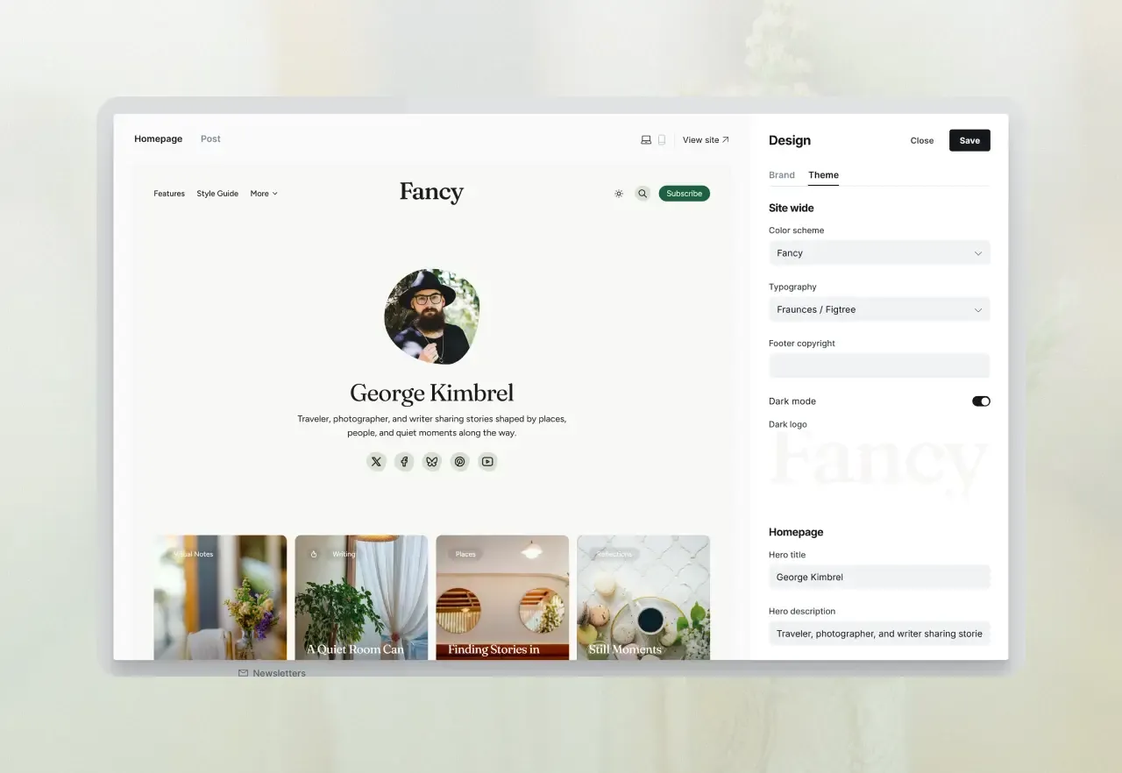The image size is (1122, 773).
Task: Toggle the sun light-mode icon
Action: tap(619, 194)
